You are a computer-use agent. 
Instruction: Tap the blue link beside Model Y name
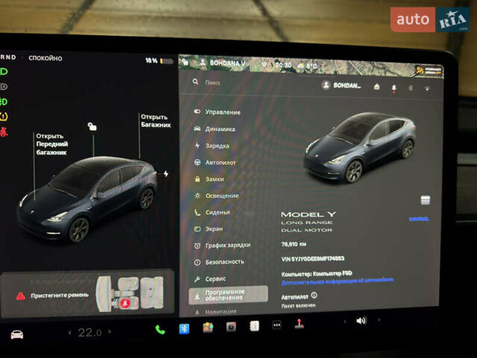tap(419, 219)
